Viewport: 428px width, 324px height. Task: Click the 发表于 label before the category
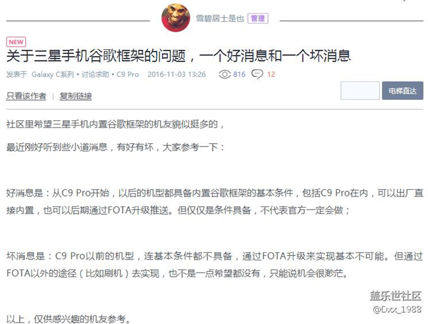[x=16, y=74]
